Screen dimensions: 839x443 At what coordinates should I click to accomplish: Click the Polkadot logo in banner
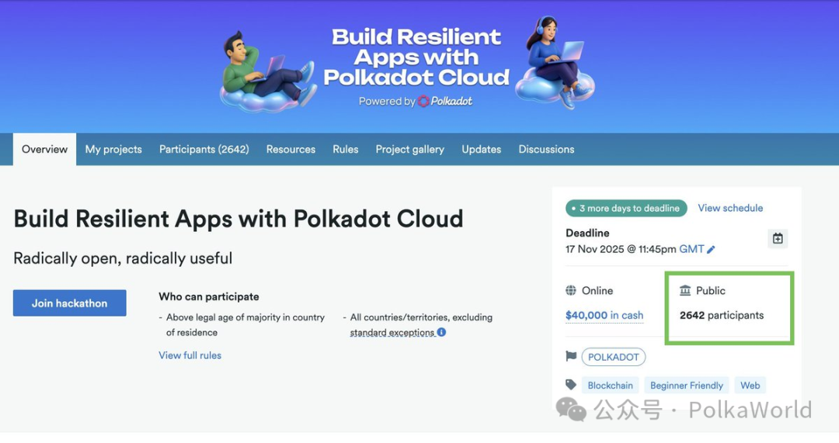point(445,101)
